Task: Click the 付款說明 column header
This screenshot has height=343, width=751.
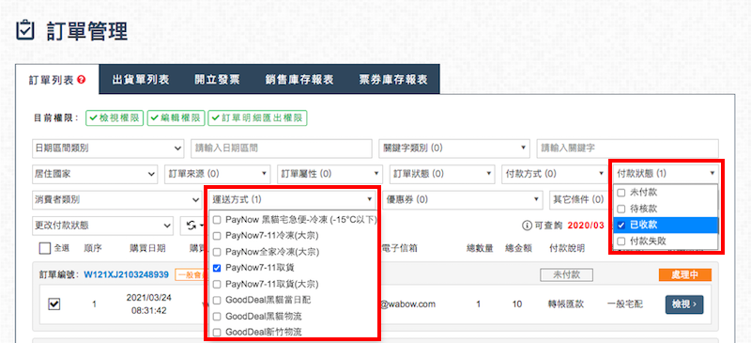Action: 567,248
